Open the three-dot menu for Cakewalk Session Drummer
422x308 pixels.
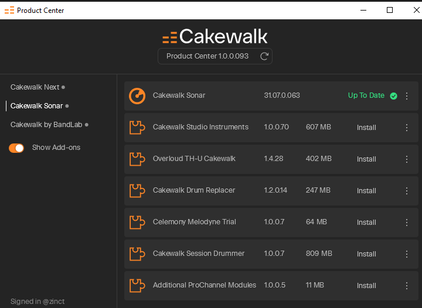point(407,254)
